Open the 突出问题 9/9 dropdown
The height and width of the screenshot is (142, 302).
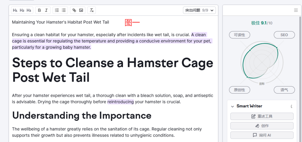click(x=199, y=10)
